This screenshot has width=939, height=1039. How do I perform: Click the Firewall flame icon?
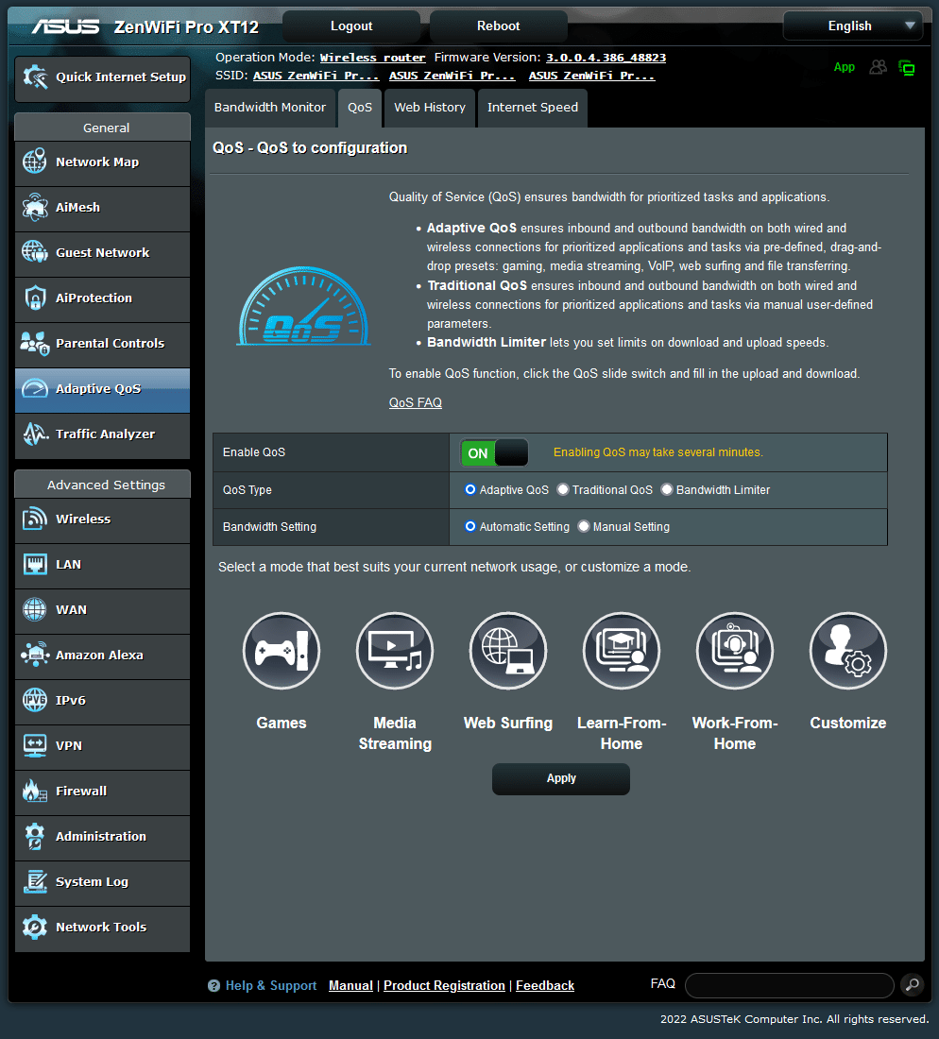pyautogui.click(x=34, y=792)
